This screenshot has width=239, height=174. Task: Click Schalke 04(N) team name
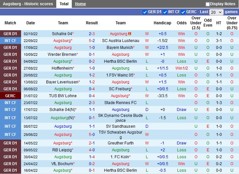click(x=63, y=110)
